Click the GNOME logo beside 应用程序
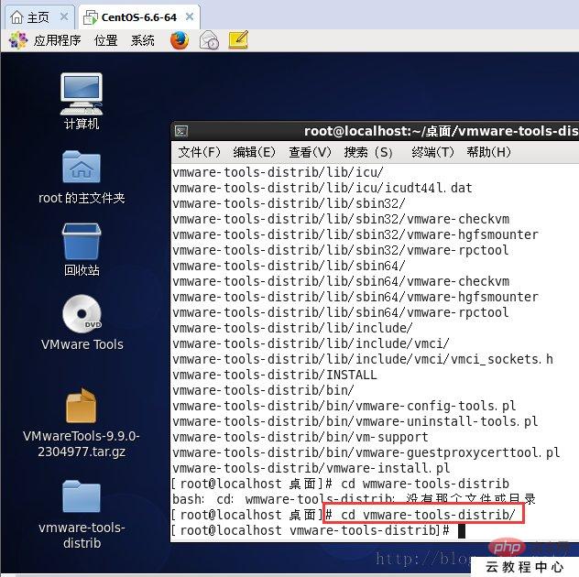Screen dimensions: 579x577 [18, 40]
